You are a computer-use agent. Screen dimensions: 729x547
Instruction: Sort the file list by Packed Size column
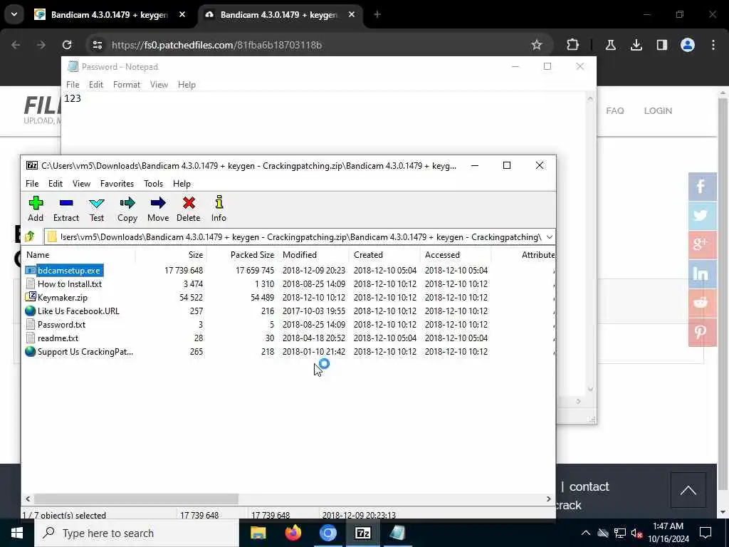[x=242, y=254]
